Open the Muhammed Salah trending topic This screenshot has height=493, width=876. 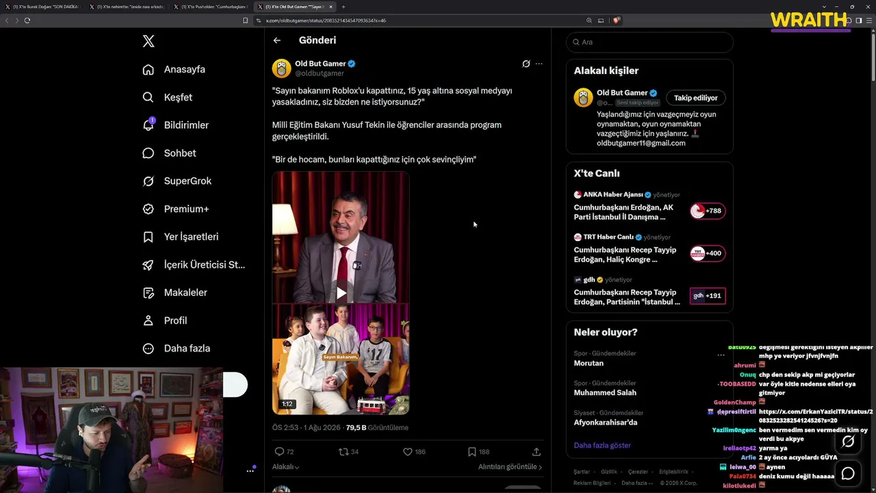605,393
